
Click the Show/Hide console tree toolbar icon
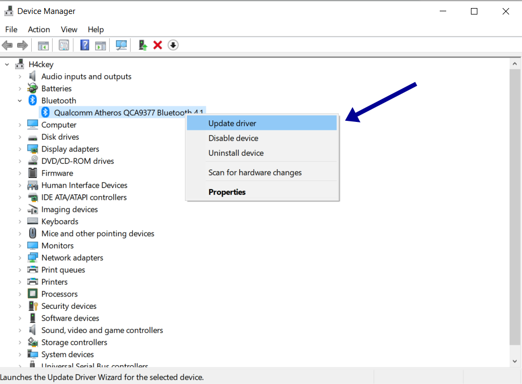coord(43,45)
